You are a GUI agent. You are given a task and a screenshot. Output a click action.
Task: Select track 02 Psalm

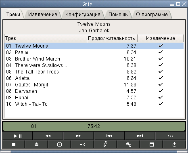click(x=94, y=52)
